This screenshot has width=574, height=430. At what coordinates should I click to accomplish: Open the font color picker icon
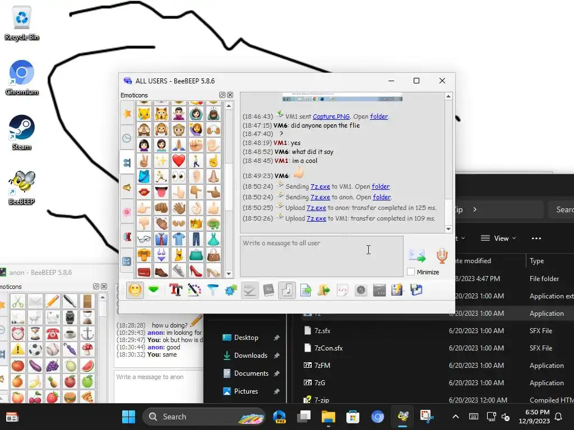click(x=195, y=291)
